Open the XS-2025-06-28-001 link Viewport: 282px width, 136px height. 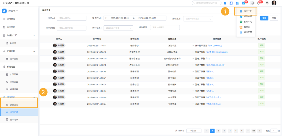(x=216, y=65)
